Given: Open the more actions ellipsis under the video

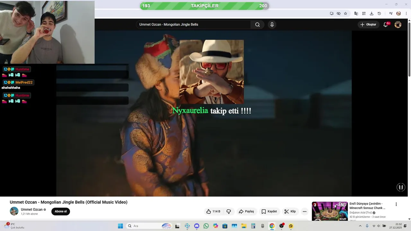Looking at the screenshot, I should click(x=304, y=211).
